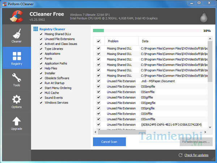Open the Options gear icon
The width and height of the screenshot is (217, 163).
[17, 99]
